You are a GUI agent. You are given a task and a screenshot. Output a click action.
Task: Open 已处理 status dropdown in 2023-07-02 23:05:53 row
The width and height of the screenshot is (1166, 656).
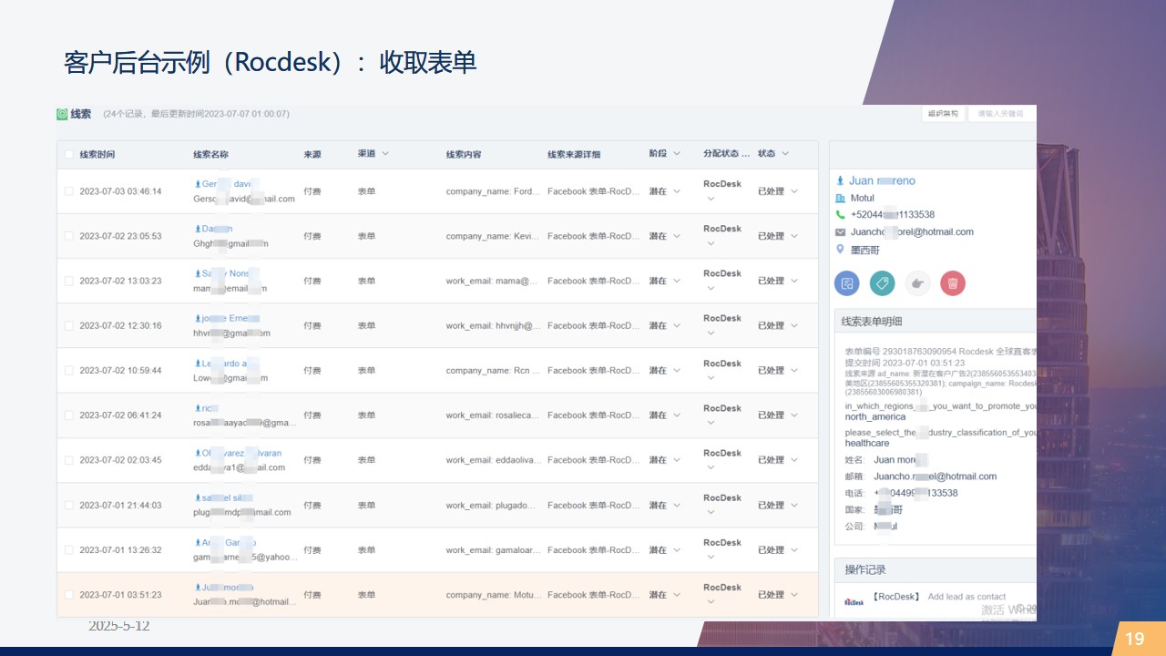coord(793,236)
